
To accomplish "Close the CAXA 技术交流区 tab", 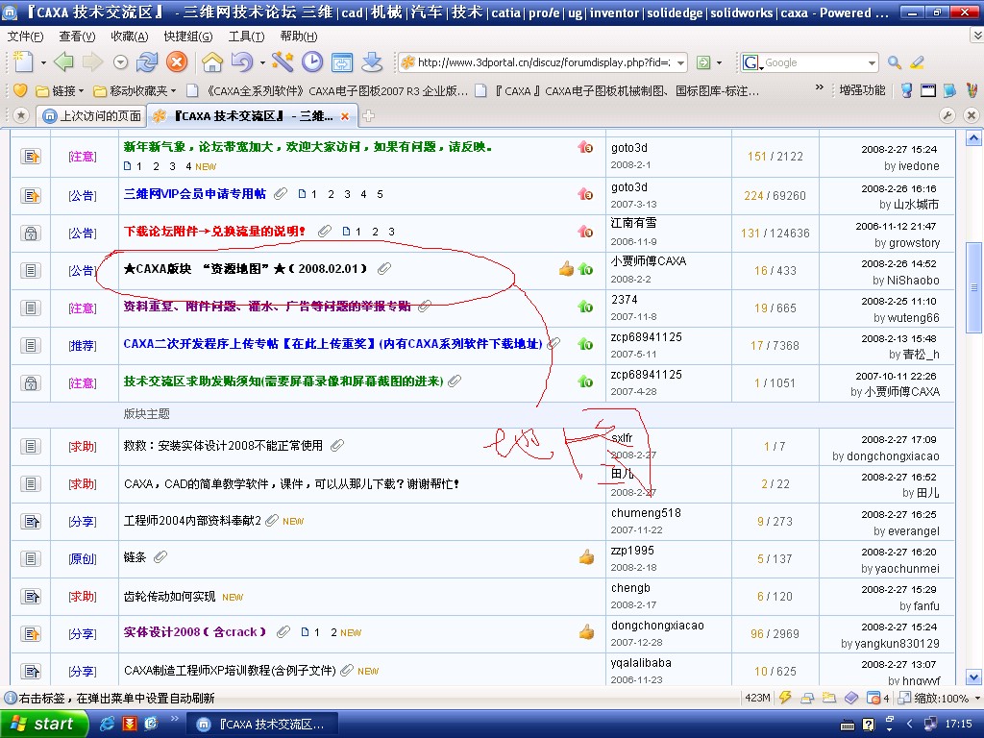I will click(x=345, y=116).
